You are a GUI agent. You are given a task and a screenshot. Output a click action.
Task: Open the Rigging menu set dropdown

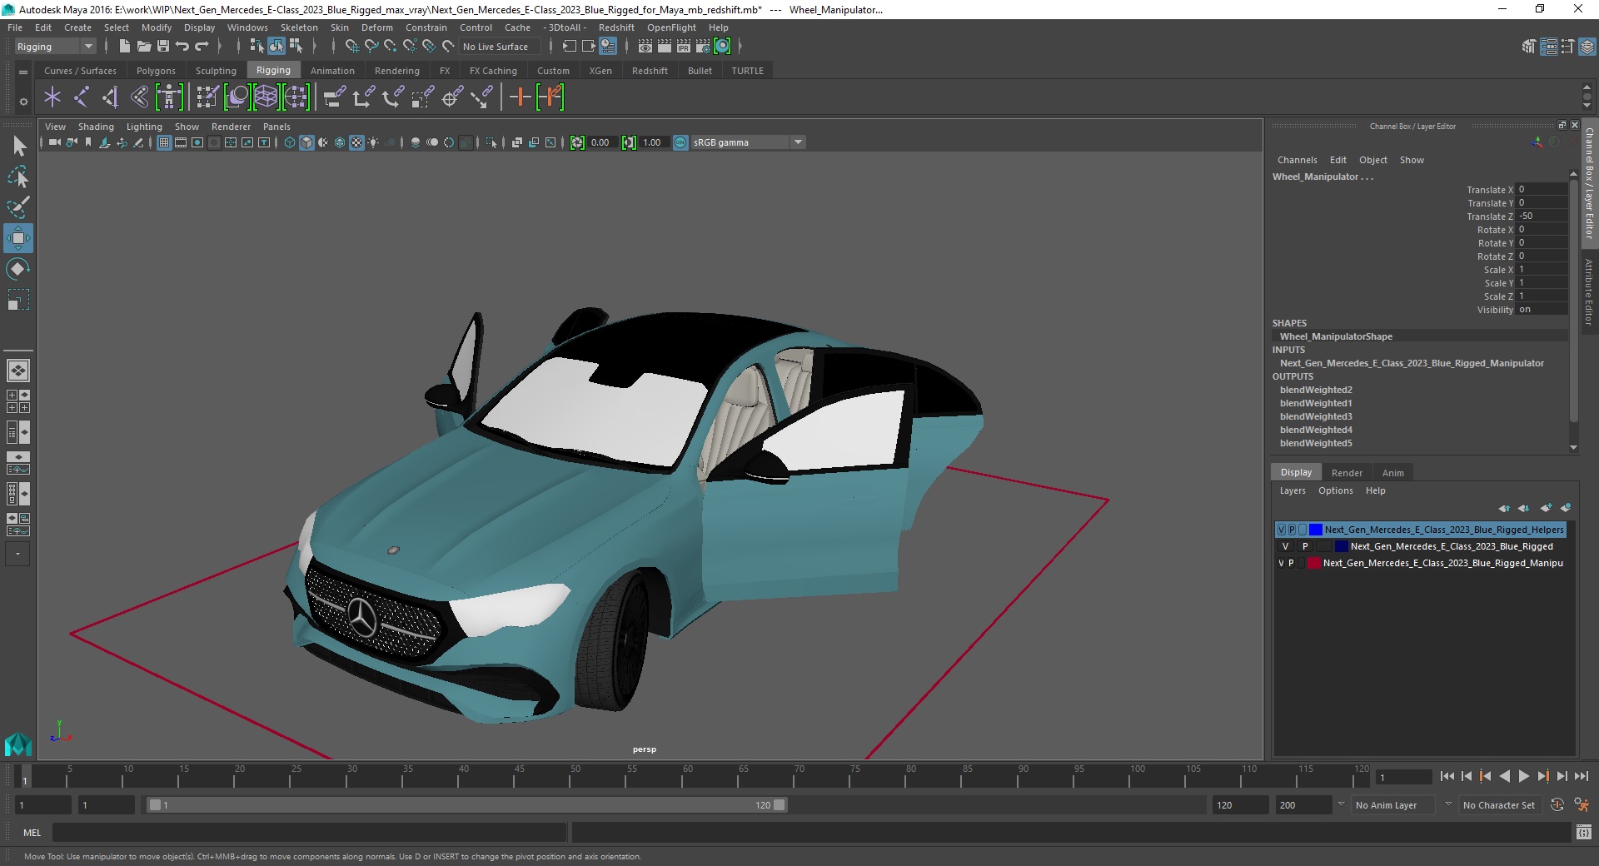coord(55,47)
